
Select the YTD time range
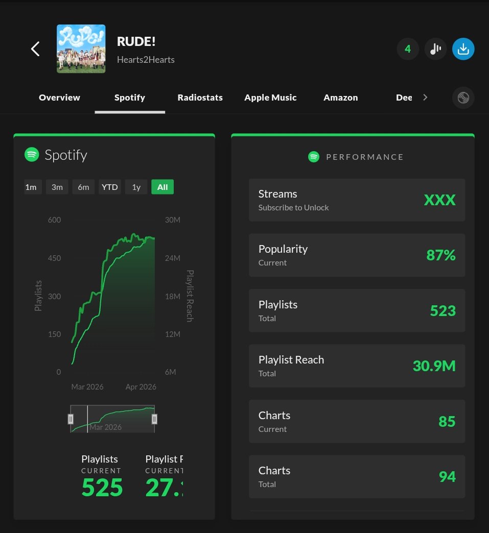coord(109,187)
